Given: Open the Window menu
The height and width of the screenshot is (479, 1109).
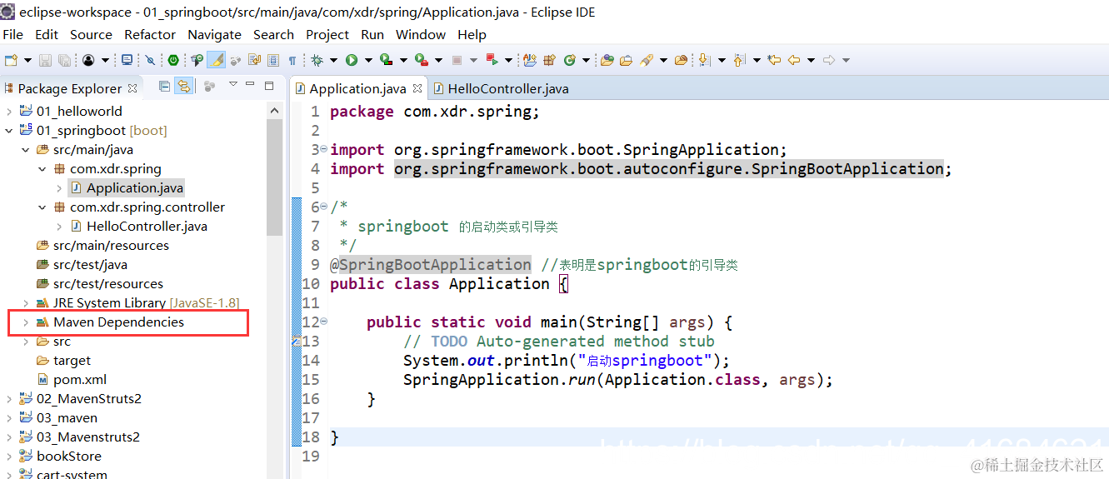Looking at the screenshot, I should coord(421,35).
